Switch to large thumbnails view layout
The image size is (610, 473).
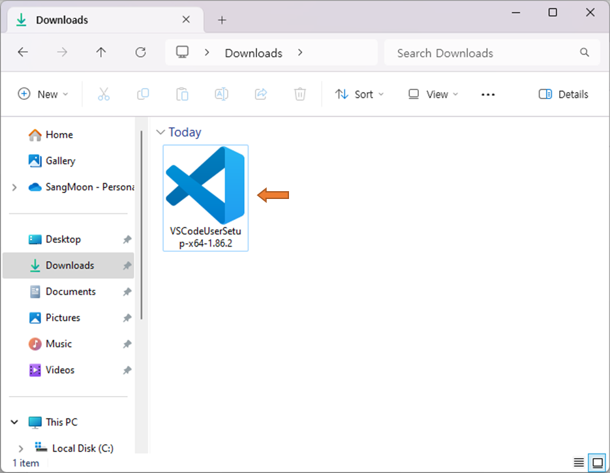597,463
